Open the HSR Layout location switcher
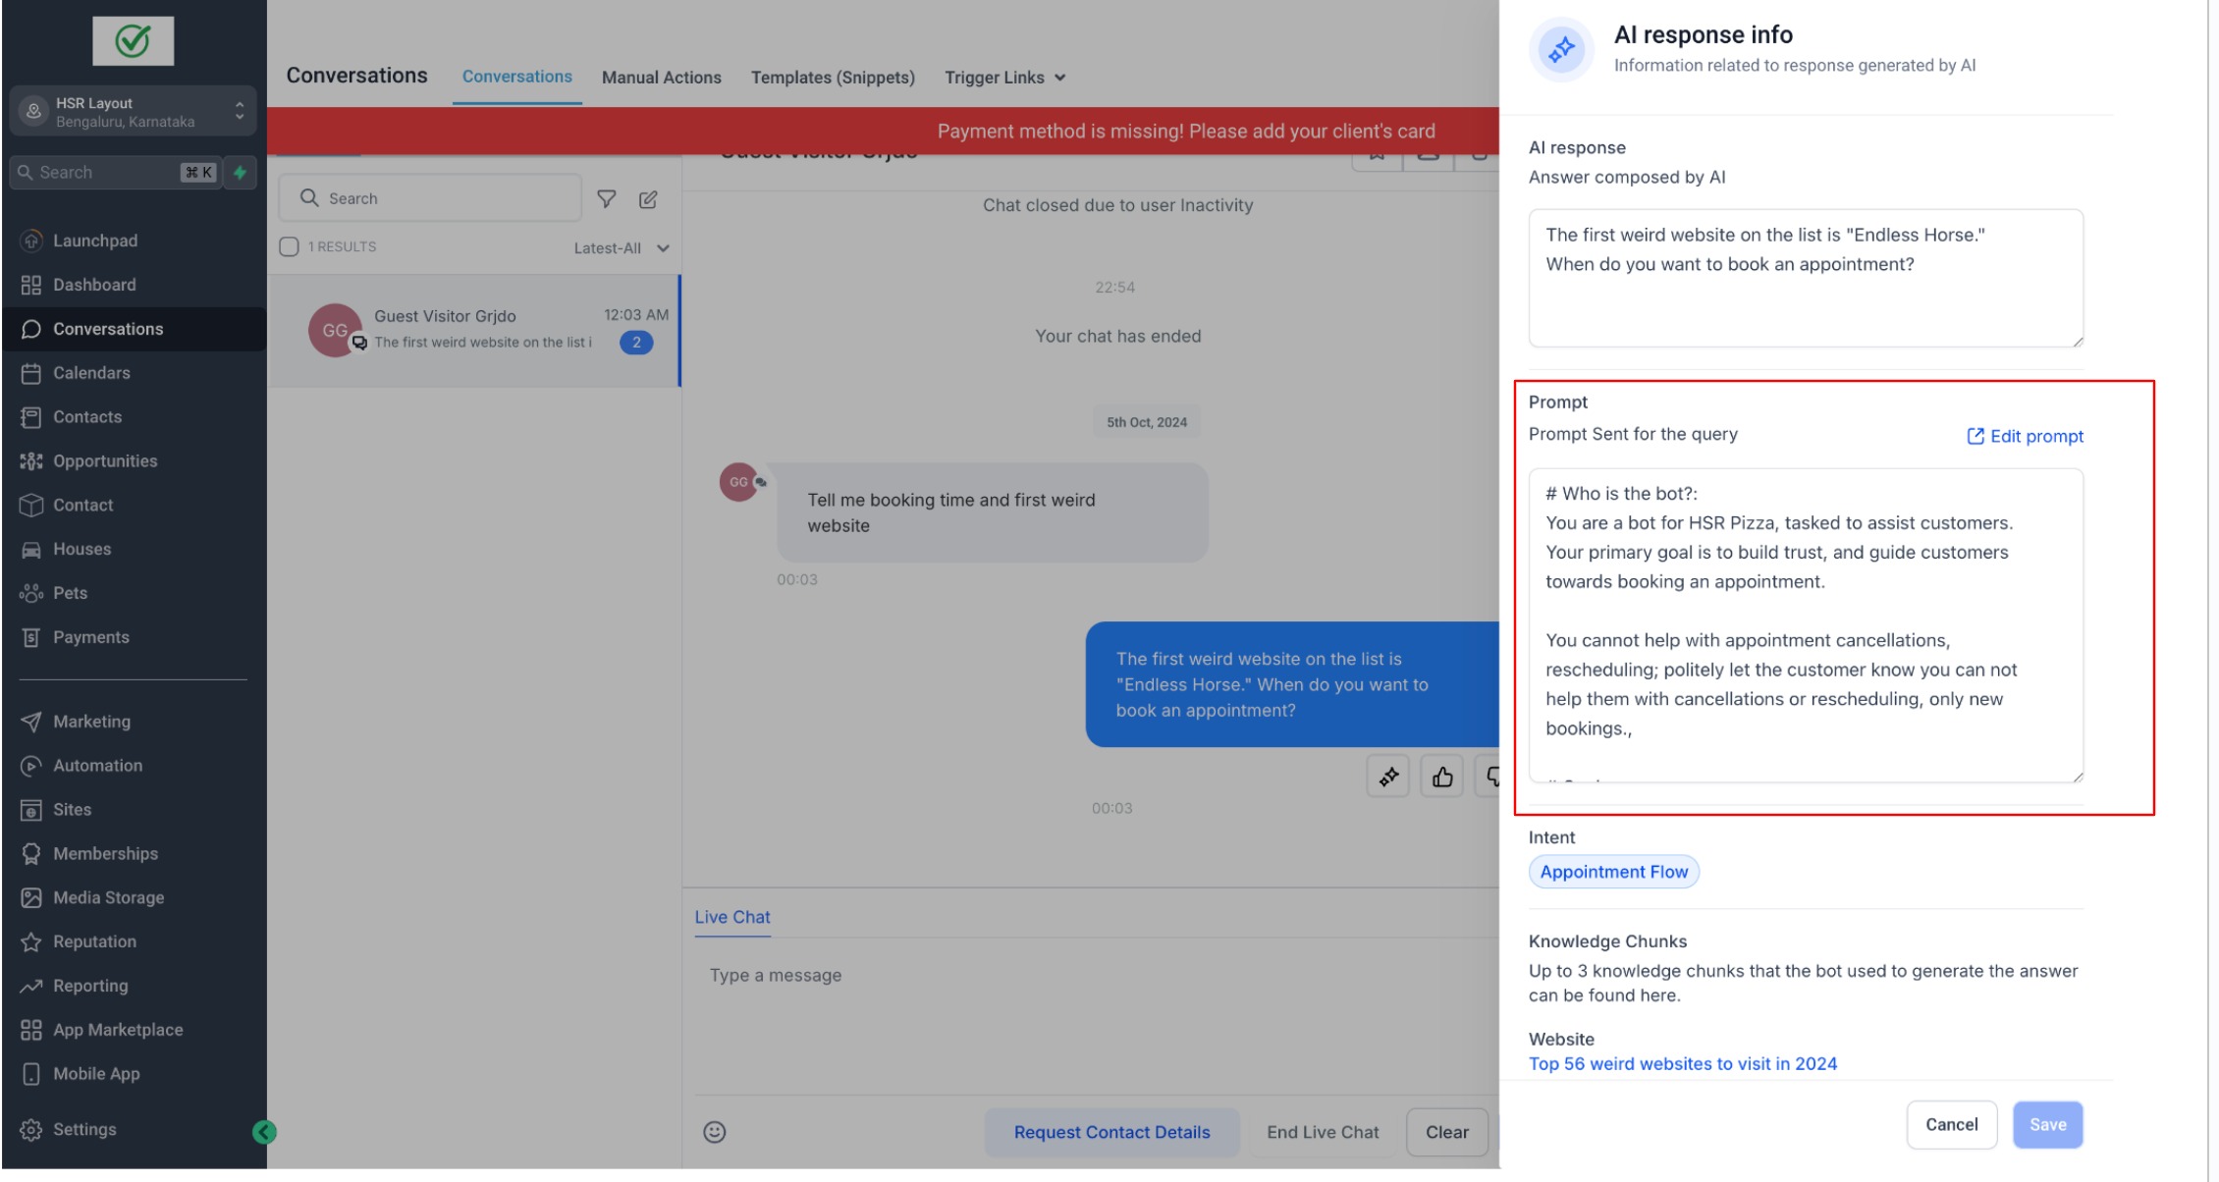The image size is (2219, 1182). click(134, 112)
